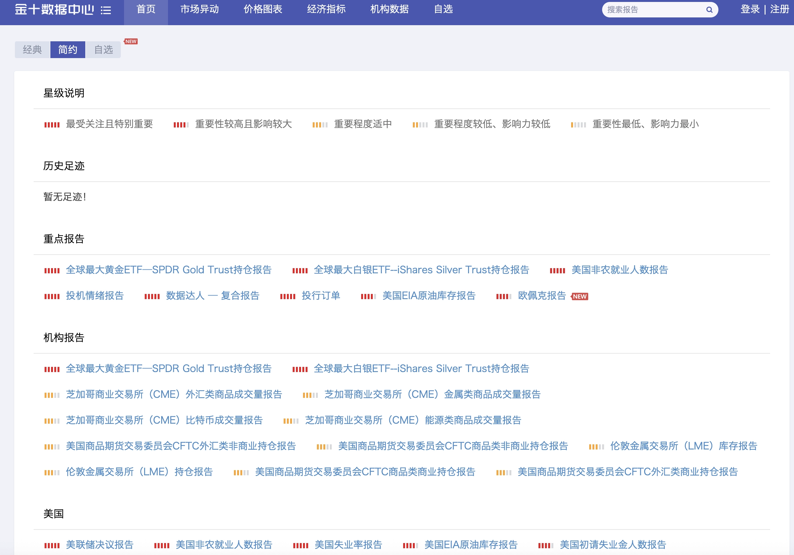Click the star rating bars beside 投机情绪报告
The image size is (794, 555).
[x=52, y=296]
